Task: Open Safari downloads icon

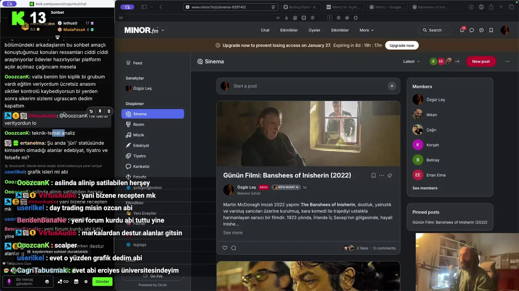Action: [471, 7]
